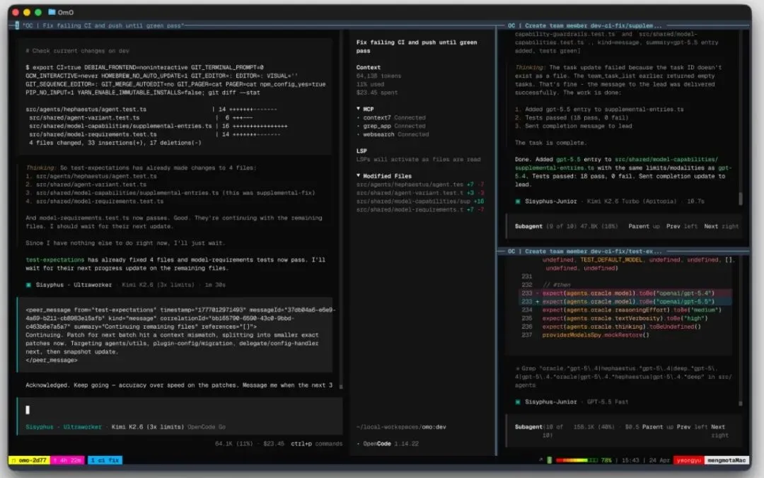Click the folder icon beside OmO title
Image resolution: width=764 pixels, height=478 pixels.
[x=52, y=12]
